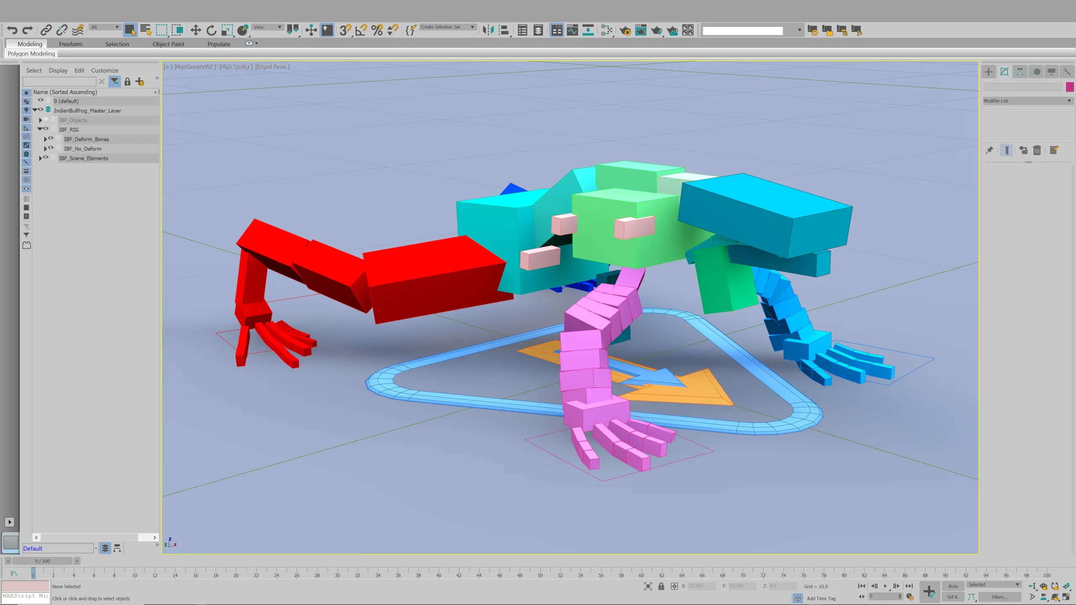Screen dimensions: 1076x605
Task: Expand the IBF_Objects layer
Action: tap(40, 120)
